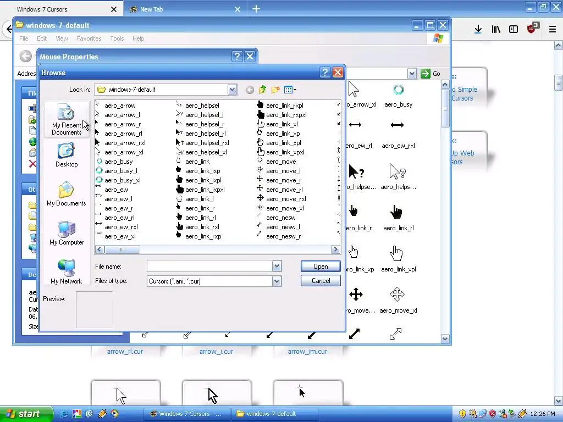Go up one folder level in Browse
Screen dimensions: 563x422
262,90
